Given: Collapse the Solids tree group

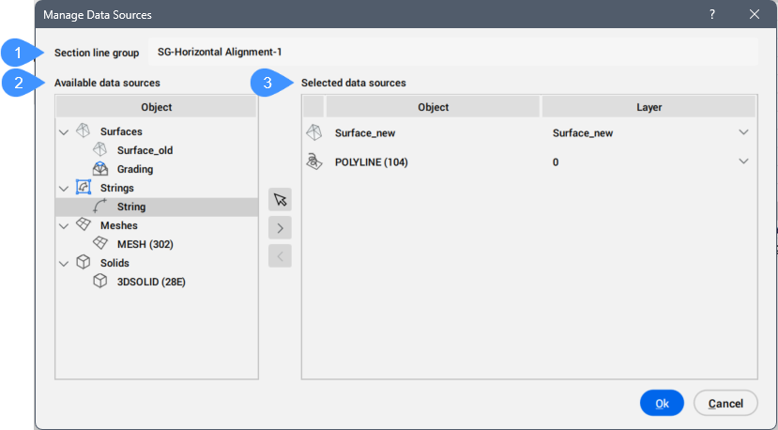Looking at the screenshot, I should click(x=64, y=264).
